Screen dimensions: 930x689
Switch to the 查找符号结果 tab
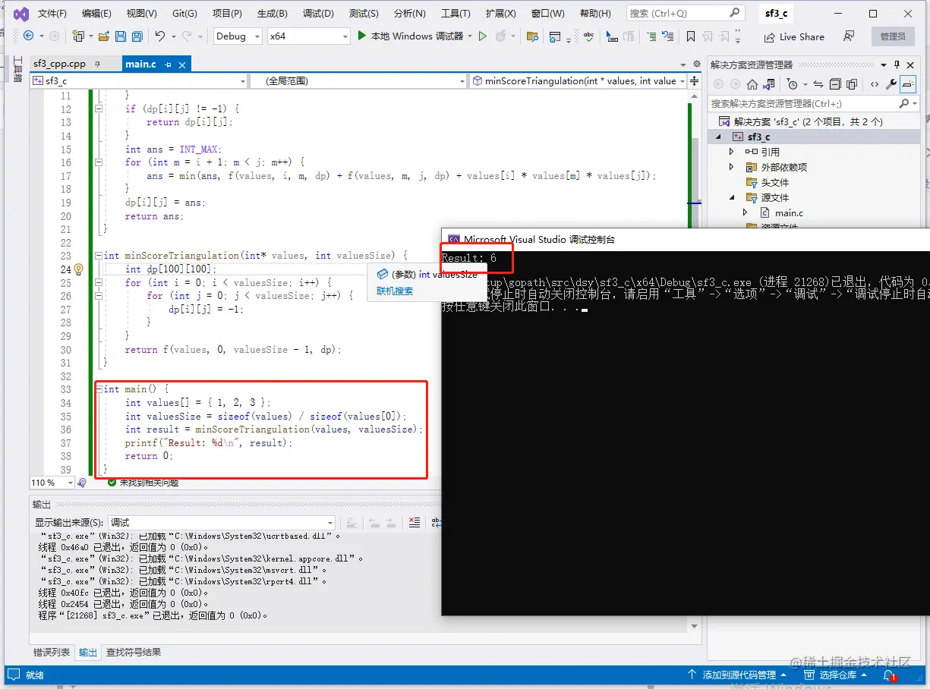(133, 652)
